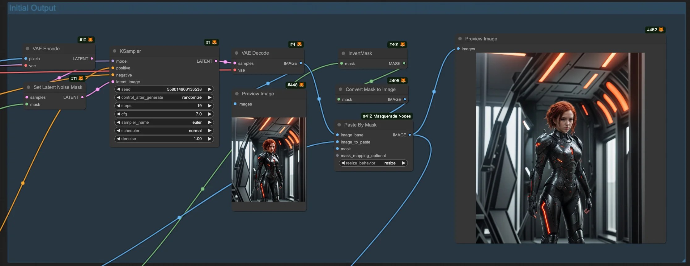
Task: Collapse the large Preview Image node #452 dot
Action: 460,39
